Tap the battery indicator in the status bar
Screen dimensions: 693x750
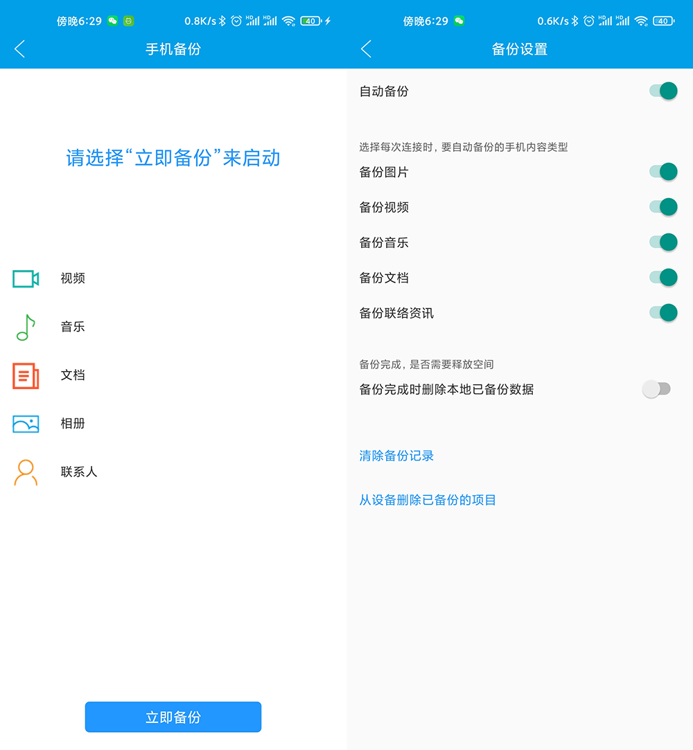(x=310, y=21)
